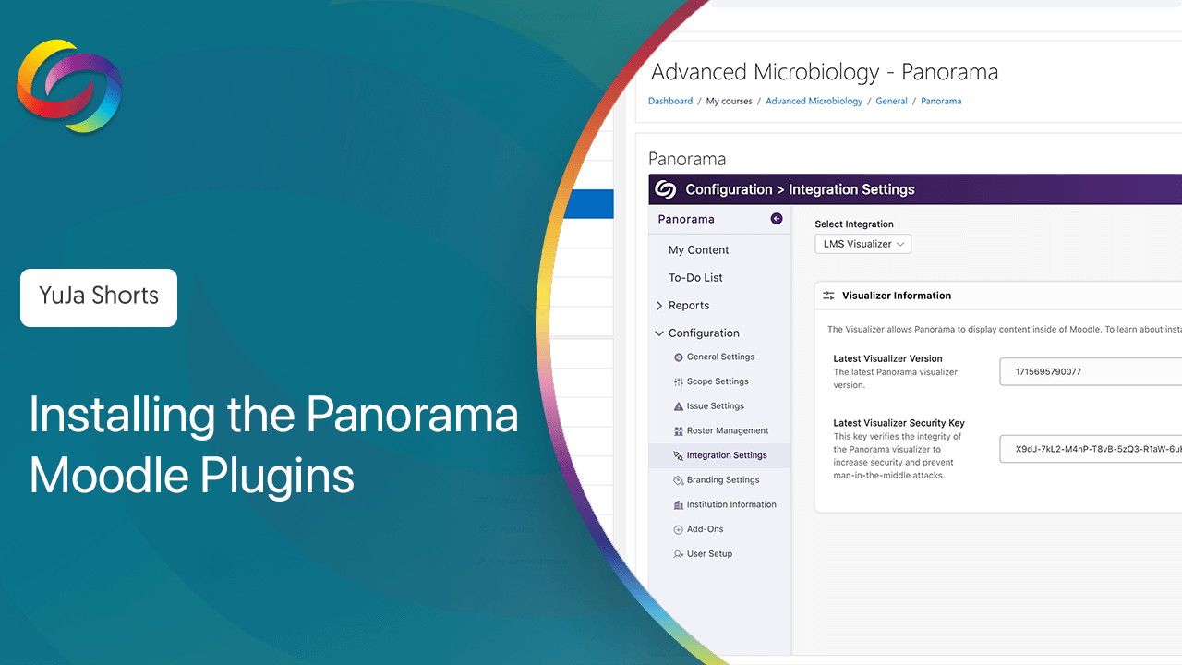Click the Panorama breadcrumb link
Screen dimensions: 1182x665
[941, 102]
